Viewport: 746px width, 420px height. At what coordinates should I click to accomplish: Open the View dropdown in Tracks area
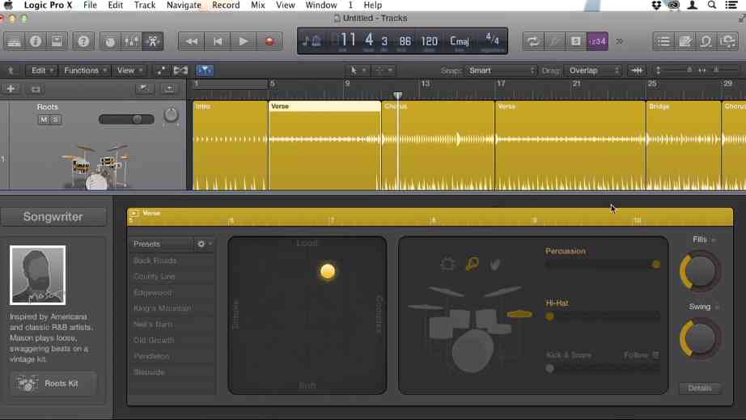click(129, 70)
